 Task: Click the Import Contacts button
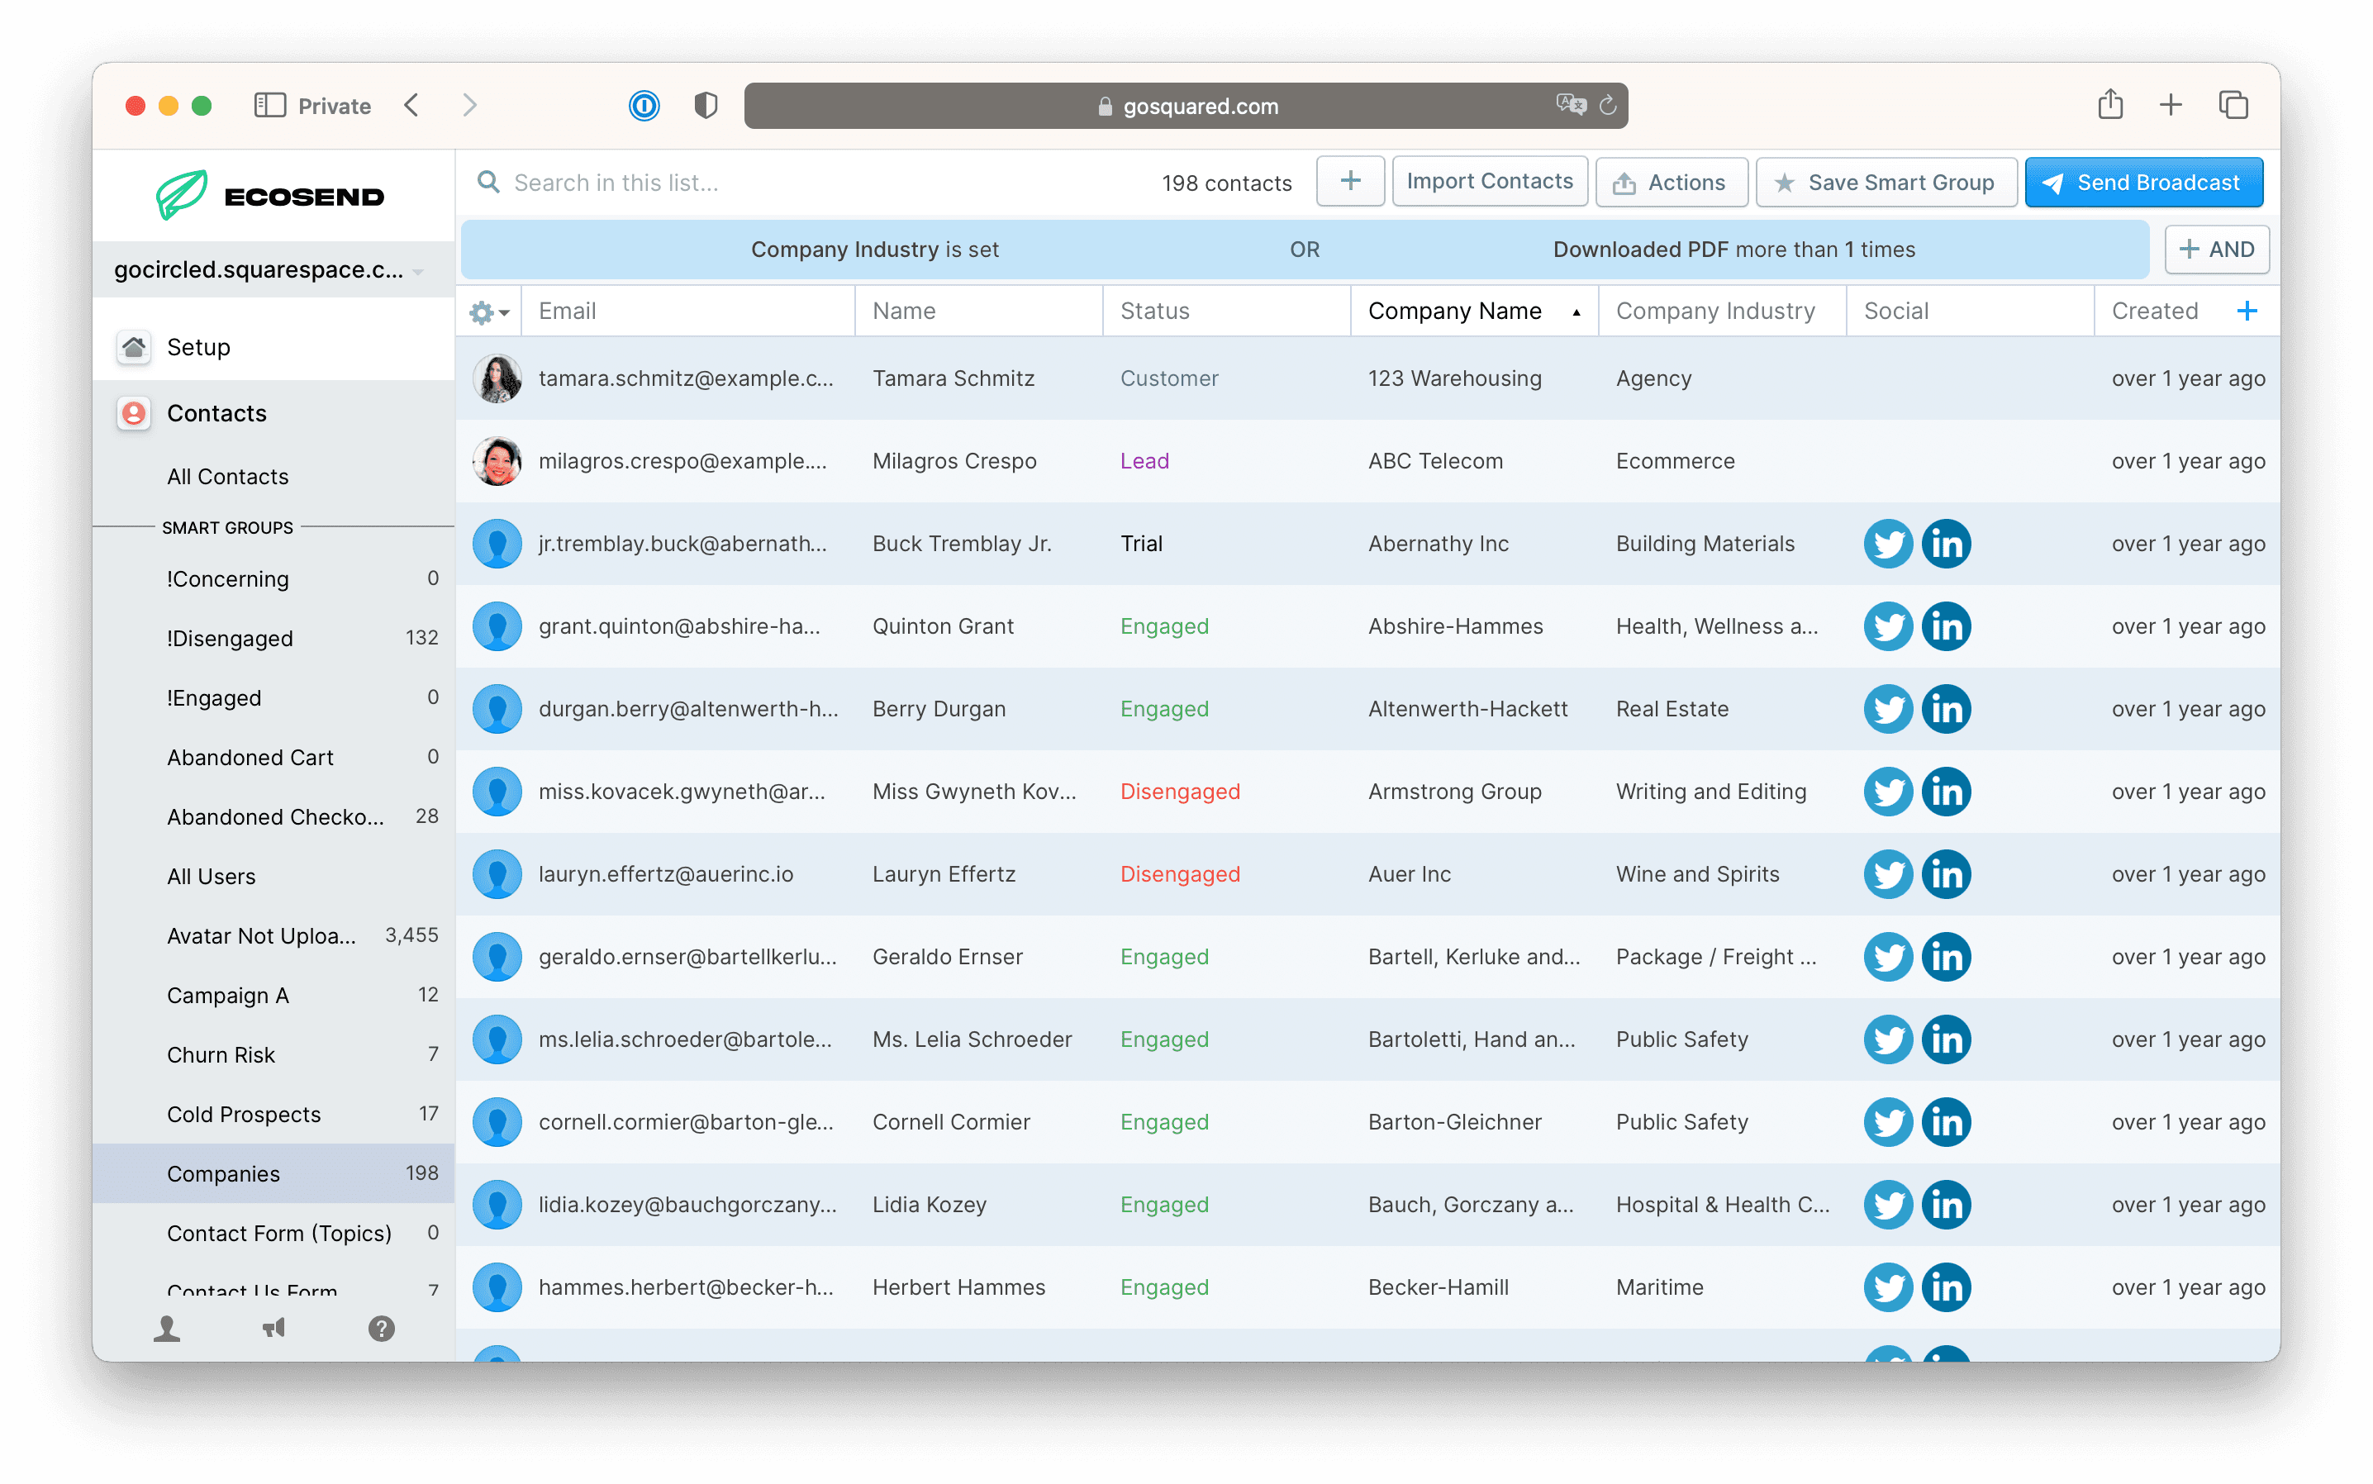[1489, 182]
